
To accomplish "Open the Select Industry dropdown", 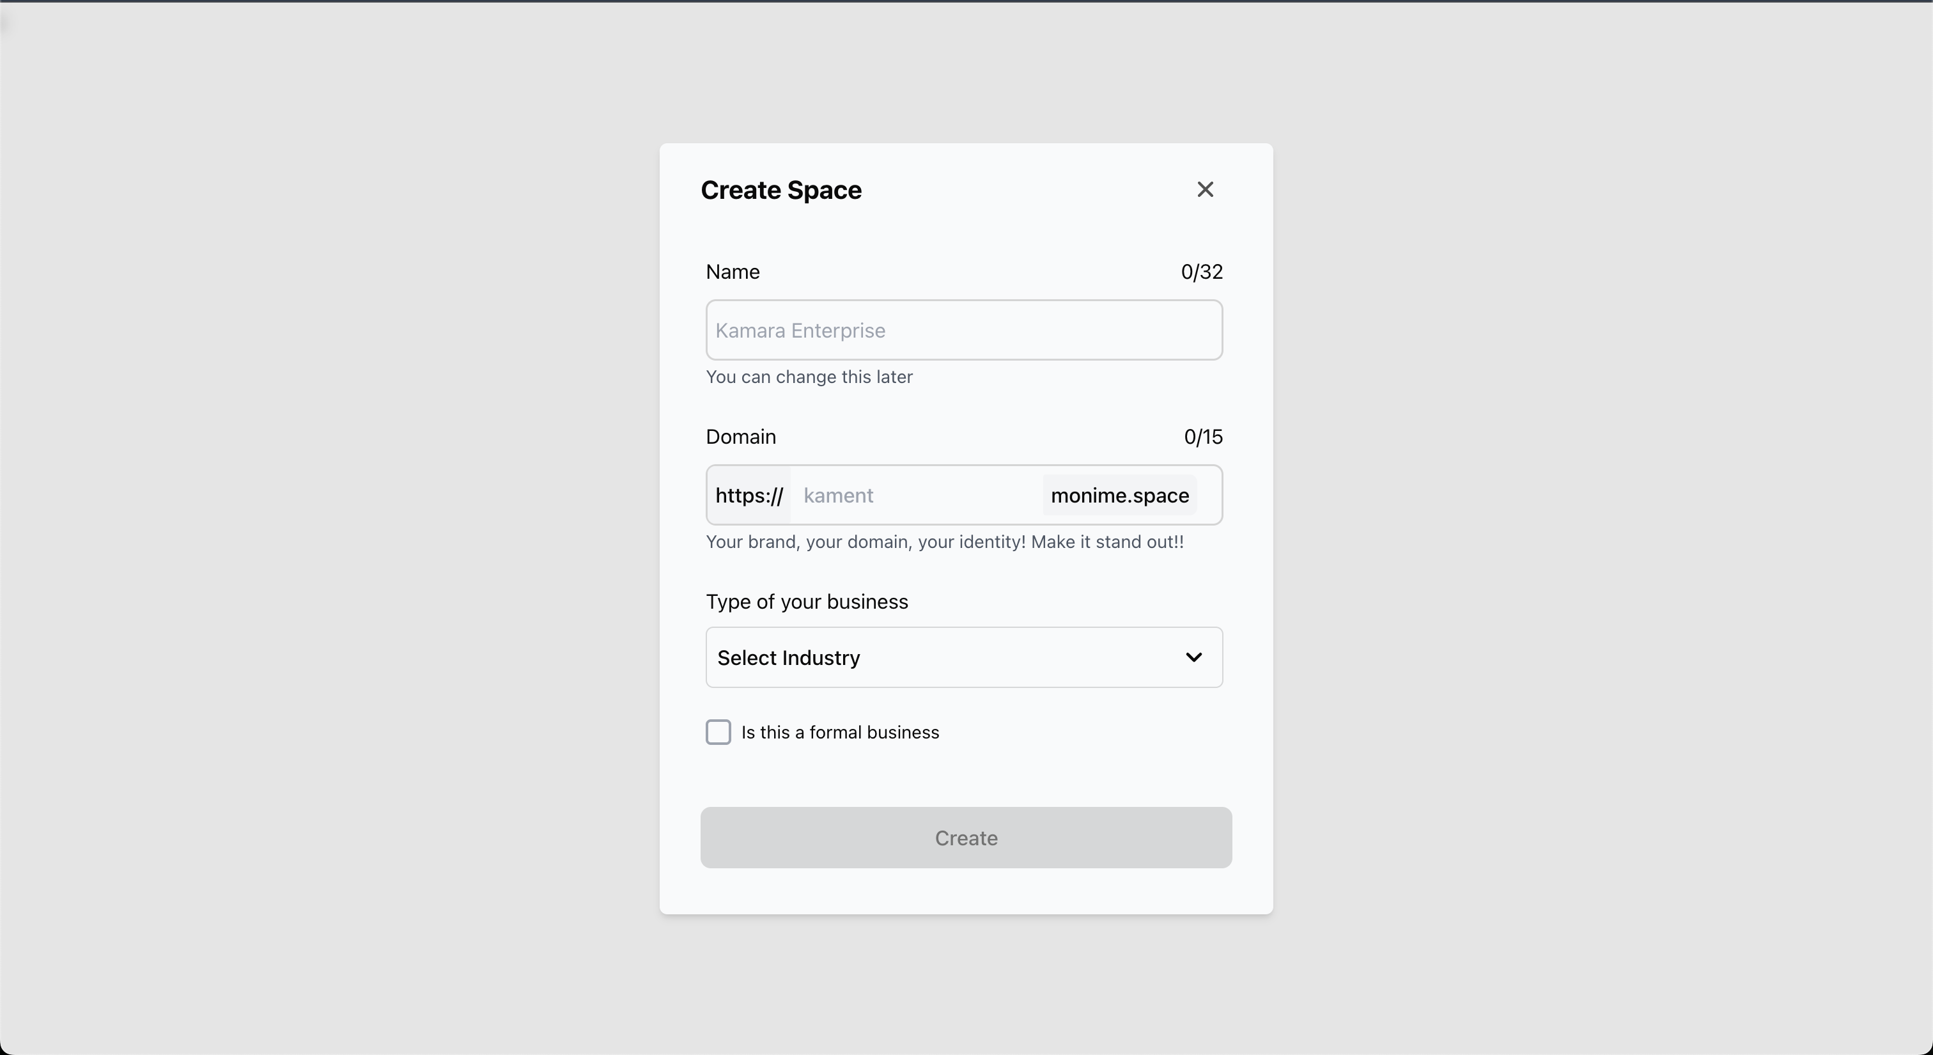I will pos(964,657).
